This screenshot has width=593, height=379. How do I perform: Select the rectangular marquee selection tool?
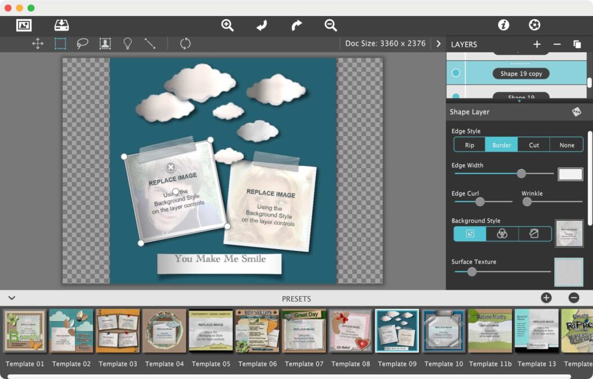pos(61,43)
